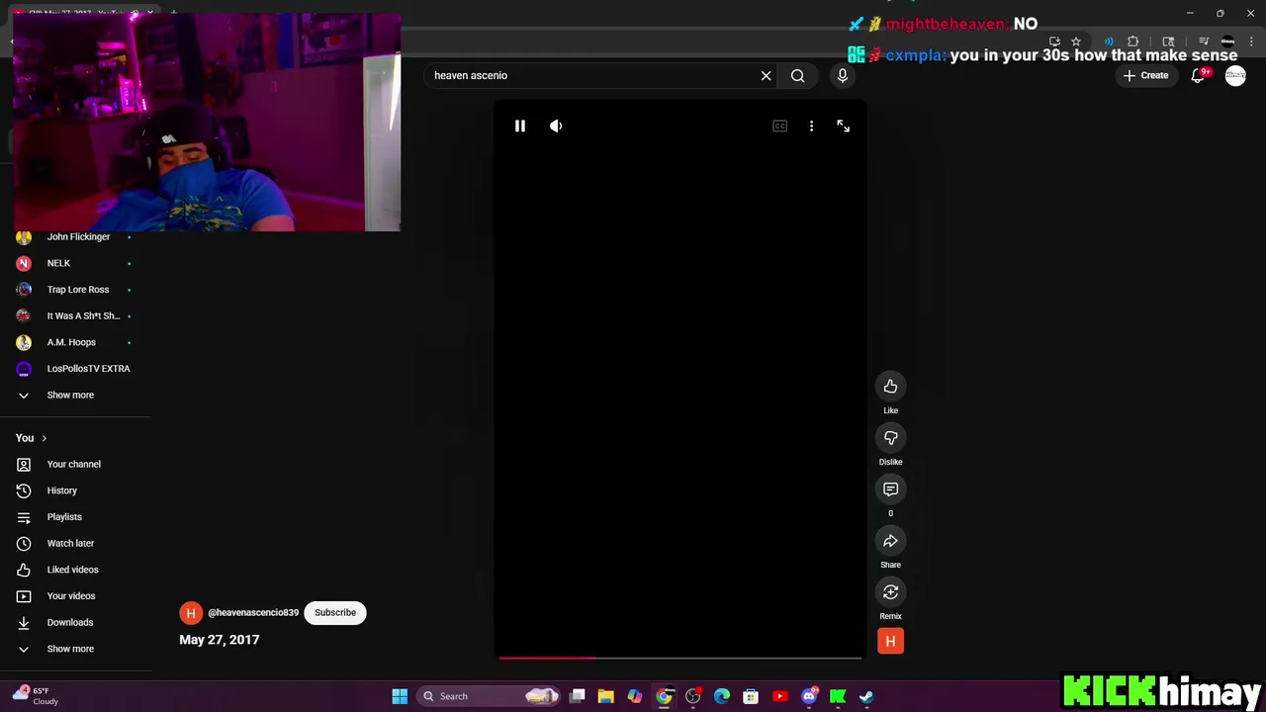The width and height of the screenshot is (1266, 712).
Task: Click the taskbar Search box
Action: point(489,697)
